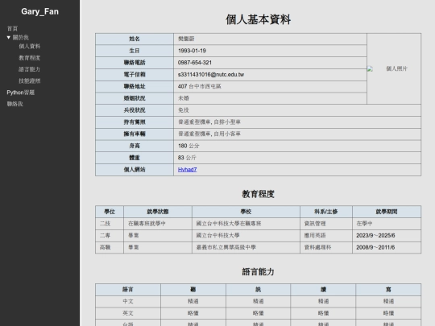Screen dimensions: 435x326
Task: Open 首頁 in the sidebar
Action: point(12,28)
